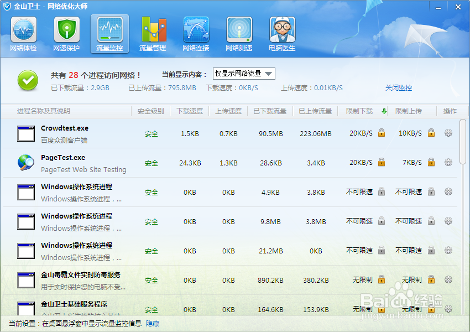The image size is (470, 332).
Task: Open the 网络测速 speed test tool
Action: point(239,34)
